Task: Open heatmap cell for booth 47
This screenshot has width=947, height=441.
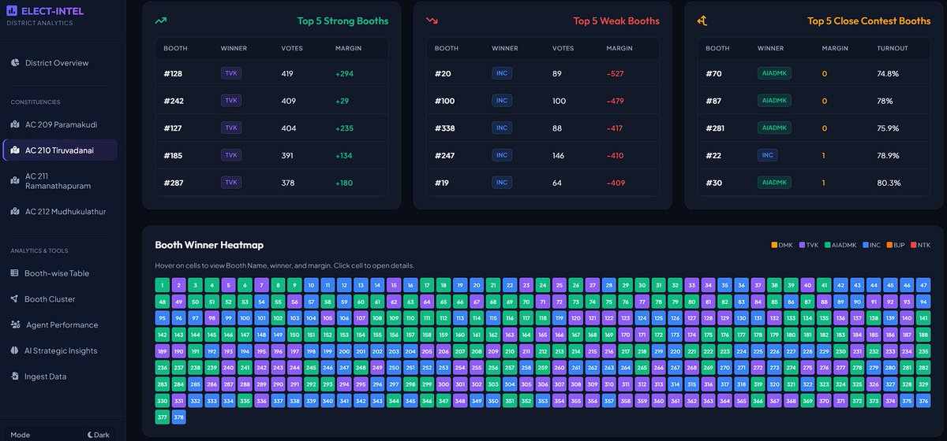Action: click(923, 285)
